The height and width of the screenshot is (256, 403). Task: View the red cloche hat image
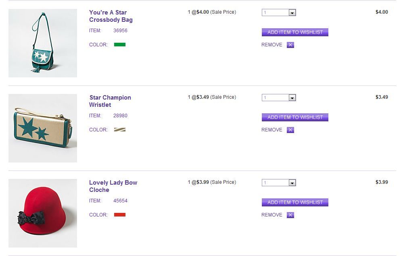(x=43, y=213)
